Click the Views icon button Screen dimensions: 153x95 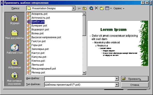coord(107,8)
